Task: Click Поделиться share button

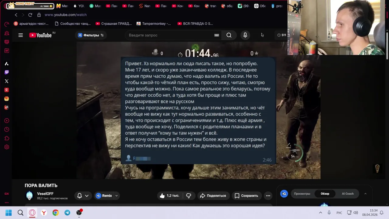Action: pos(213,196)
